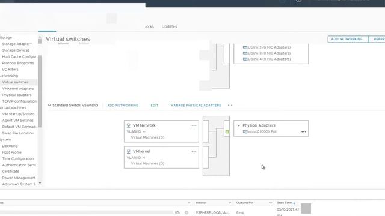Switch to the Updates tab

pyautogui.click(x=169, y=26)
